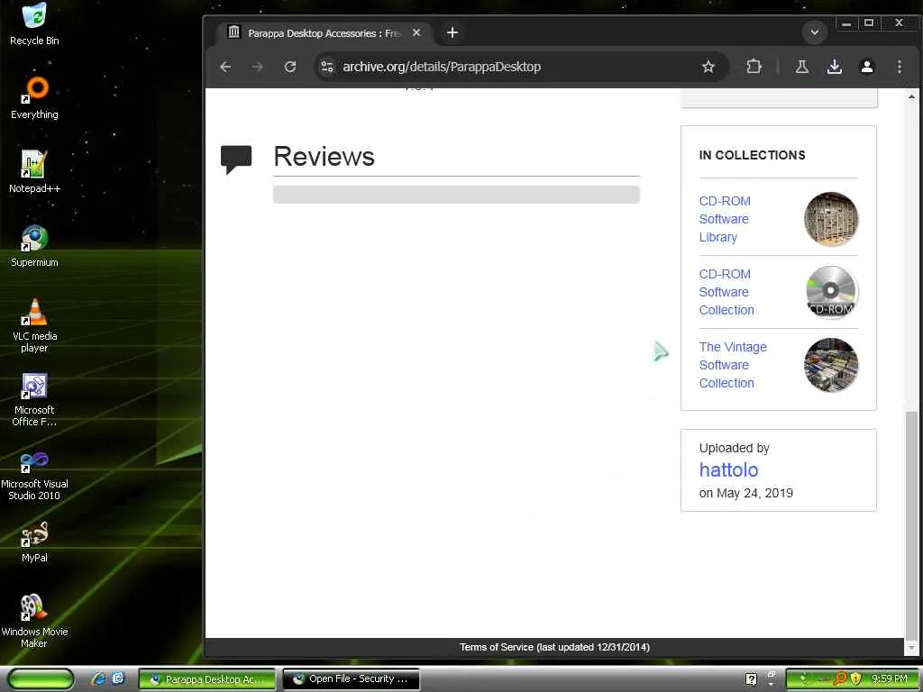Image resolution: width=923 pixels, height=692 pixels.
Task: Click the forward navigation arrow
Action: [x=258, y=67]
